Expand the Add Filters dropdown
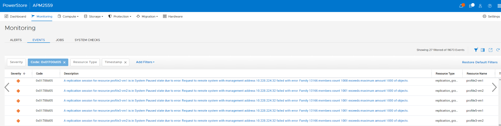Image resolution: width=501 pixels, height=126 pixels. coord(145,62)
